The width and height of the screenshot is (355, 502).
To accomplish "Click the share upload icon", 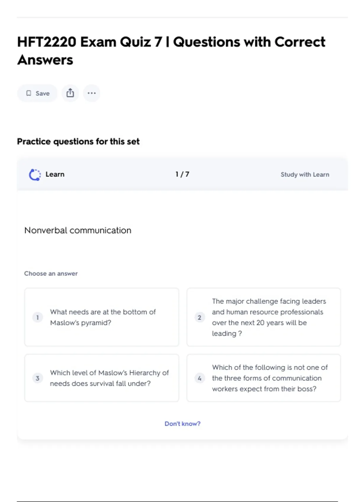I will point(70,93).
